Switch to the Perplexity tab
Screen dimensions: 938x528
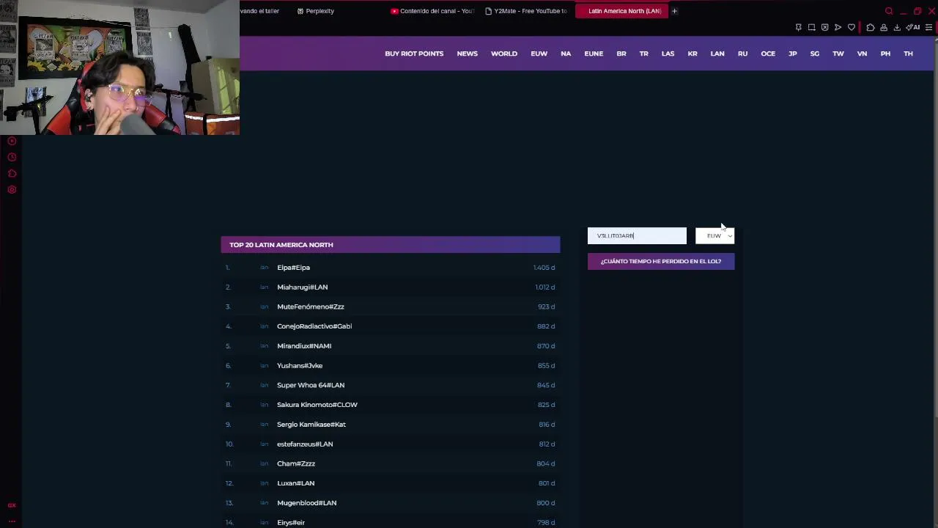[x=316, y=11]
